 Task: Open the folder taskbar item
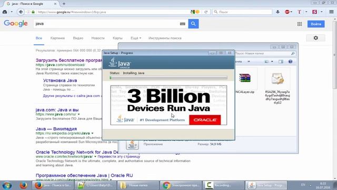pos(138,185)
